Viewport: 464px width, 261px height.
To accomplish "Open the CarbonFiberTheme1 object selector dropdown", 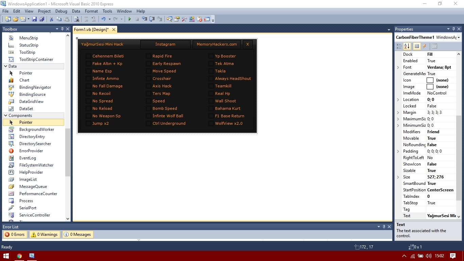I will (459, 37).
